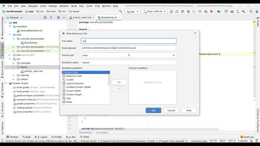260x146 pixels.
Task: Collapse the manifests folder
Action: coord(10,26)
